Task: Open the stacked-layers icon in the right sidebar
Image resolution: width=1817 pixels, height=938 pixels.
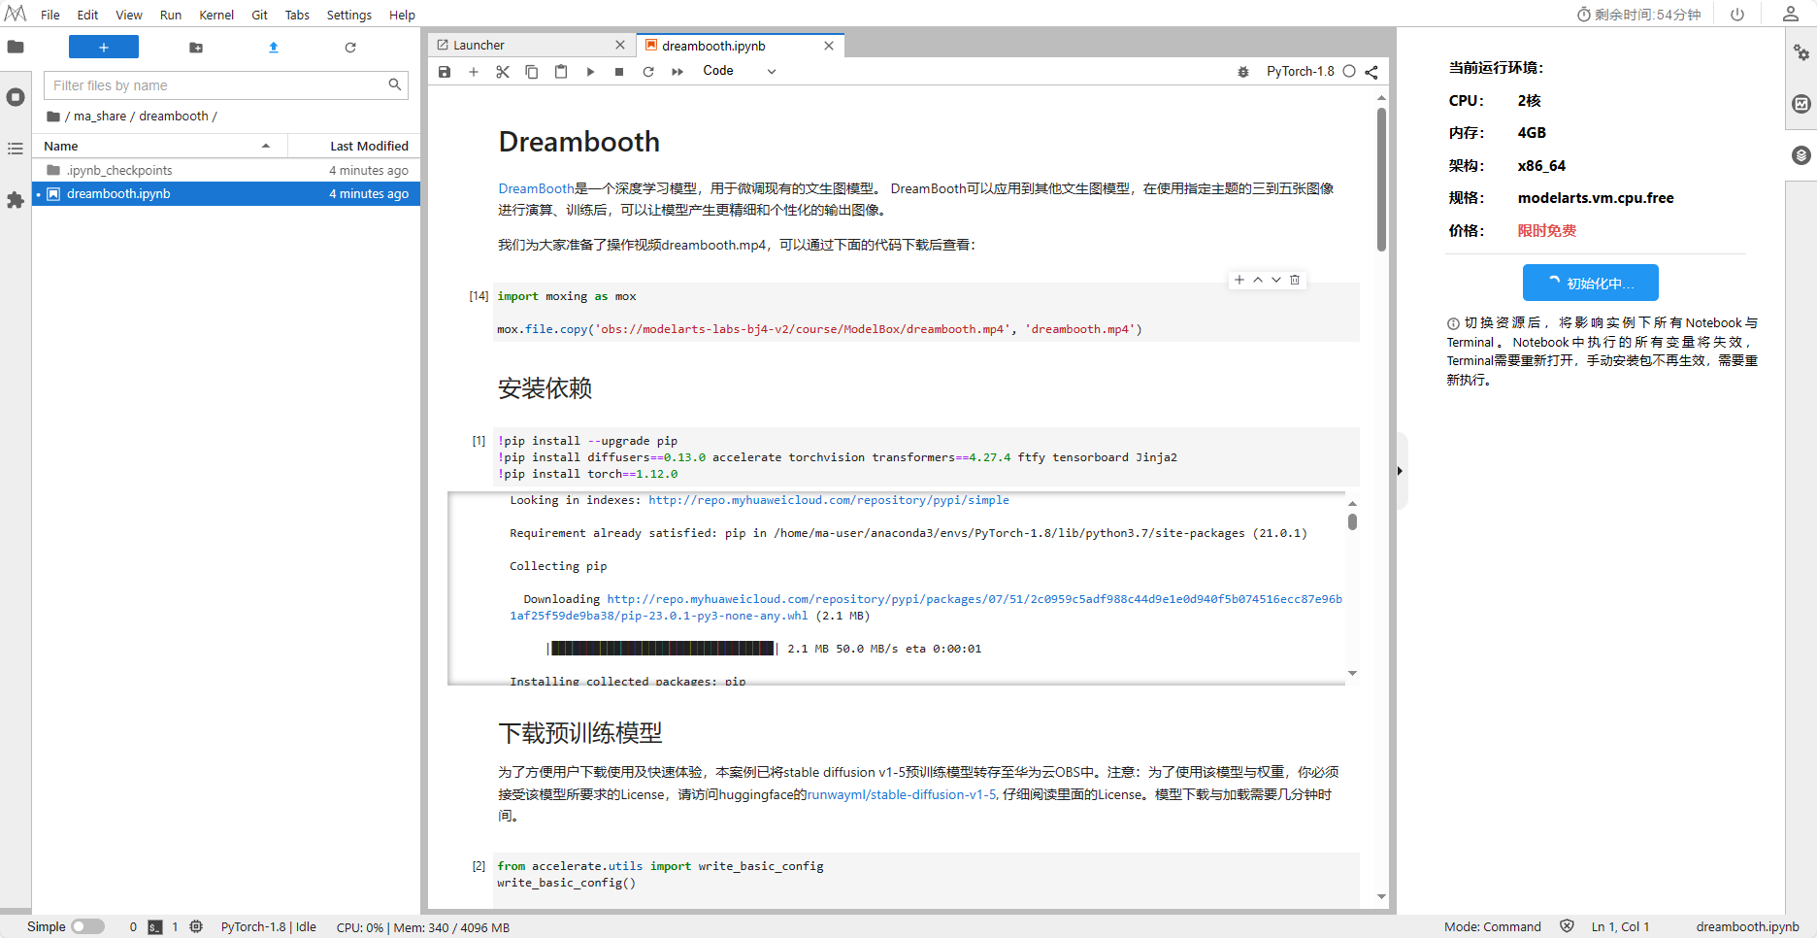Action: [1801, 155]
